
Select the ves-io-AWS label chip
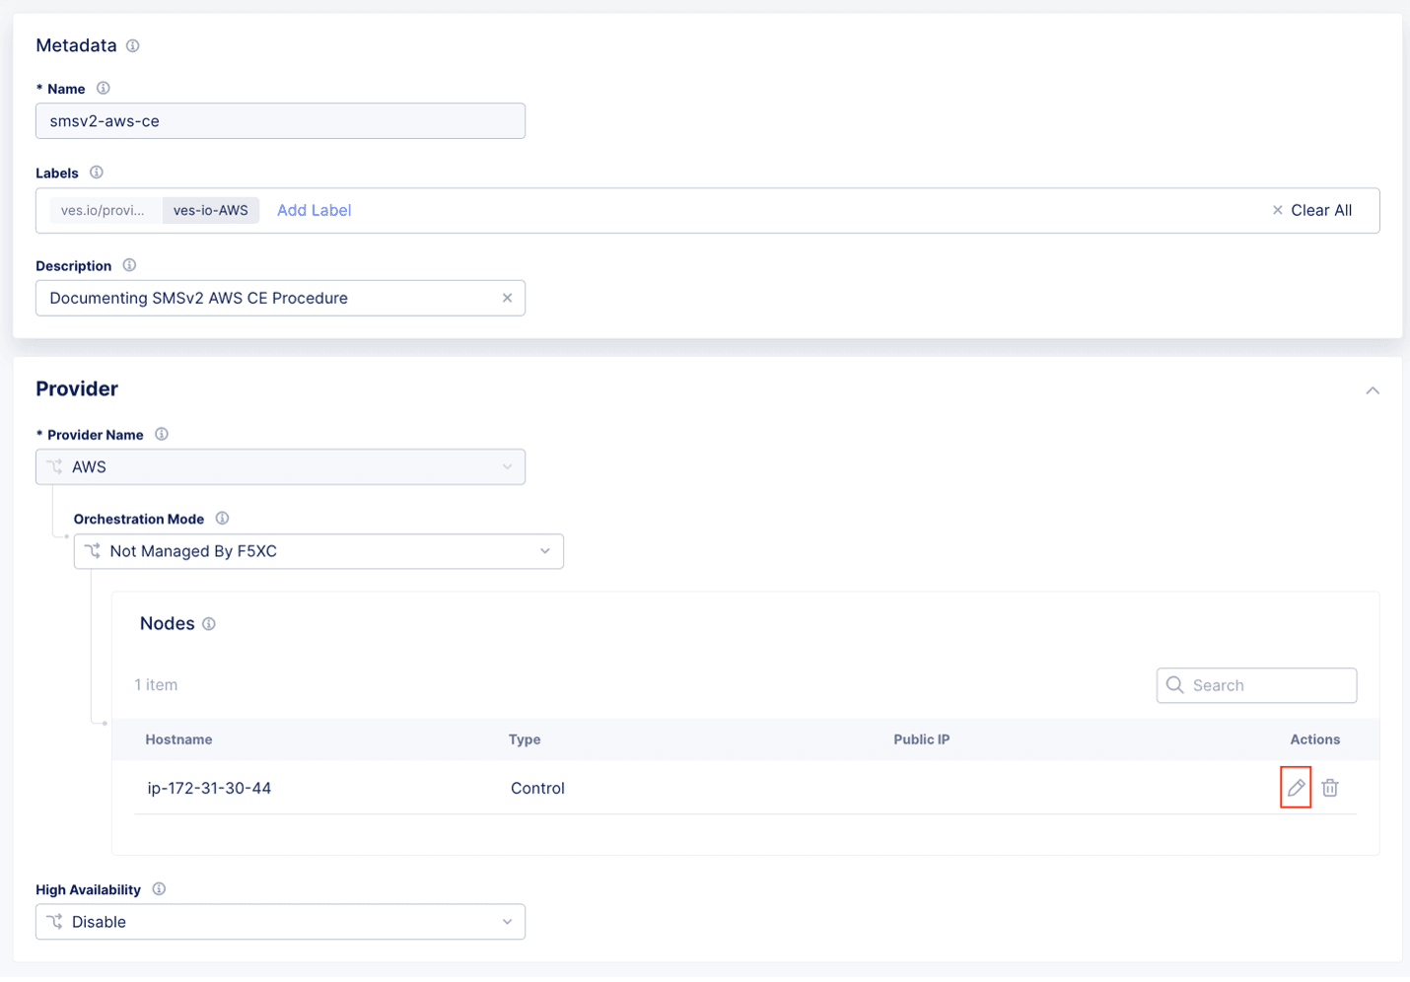(x=211, y=210)
